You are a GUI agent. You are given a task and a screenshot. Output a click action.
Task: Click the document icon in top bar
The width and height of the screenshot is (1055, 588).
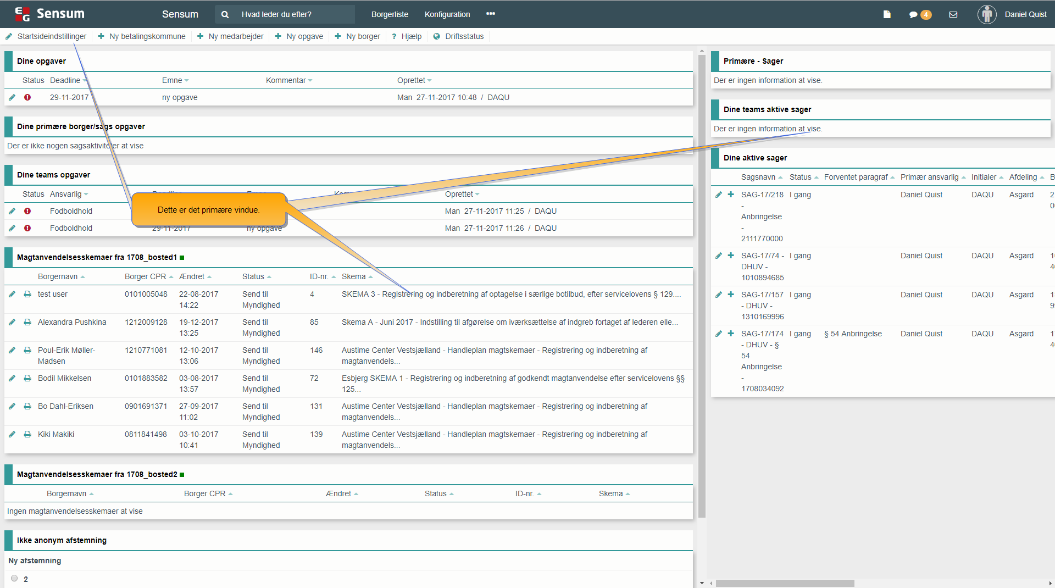886,14
